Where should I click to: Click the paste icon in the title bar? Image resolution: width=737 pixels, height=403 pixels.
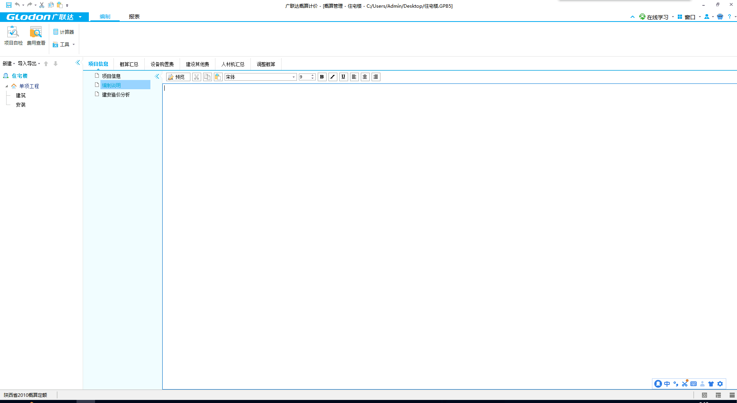click(60, 5)
